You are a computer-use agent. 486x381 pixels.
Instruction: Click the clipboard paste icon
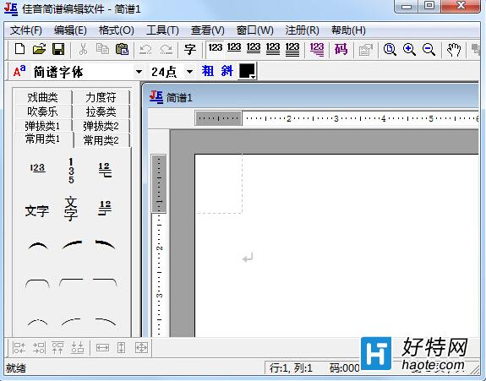click(x=122, y=49)
